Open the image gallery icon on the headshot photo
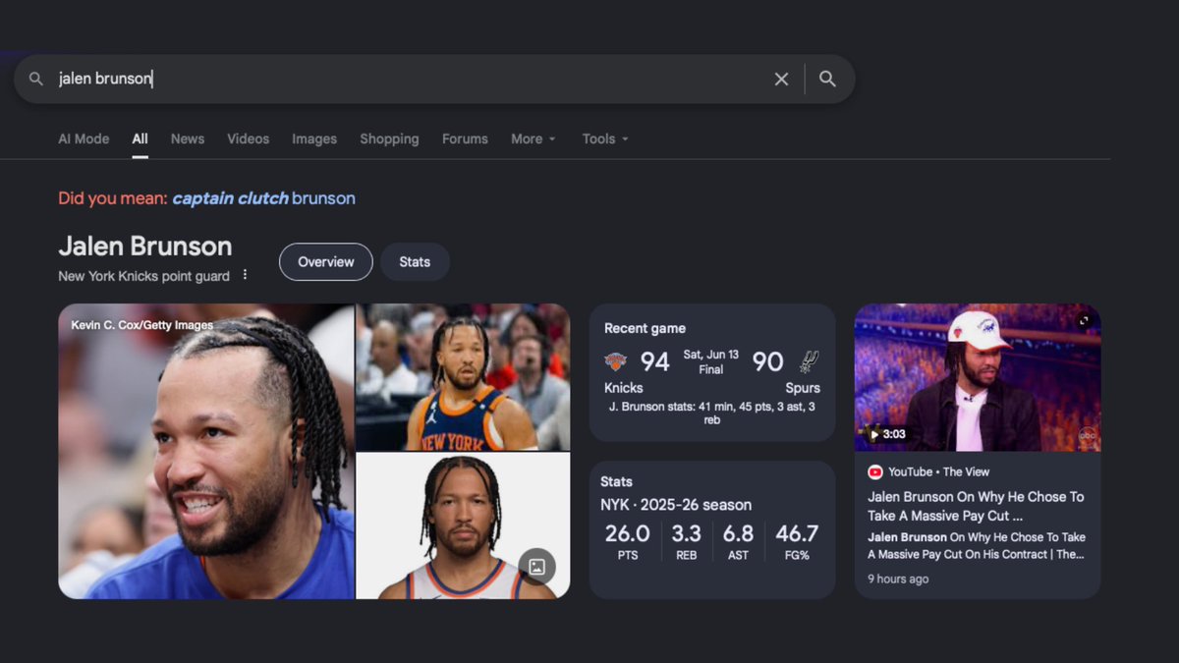Image resolution: width=1179 pixels, height=663 pixels. pos(537,567)
